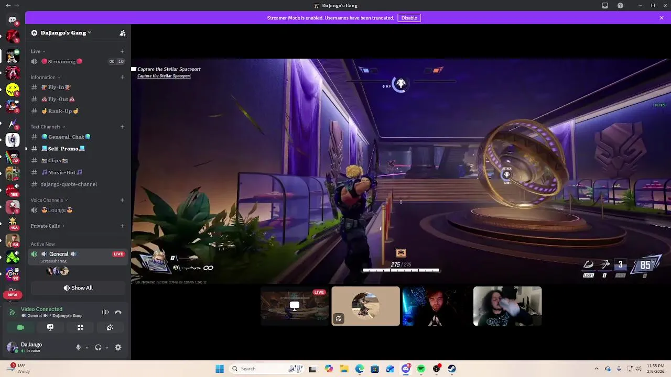Open the soundboard icon in voice panel
This screenshot has height=377, width=671.
pyautogui.click(x=110, y=327)
